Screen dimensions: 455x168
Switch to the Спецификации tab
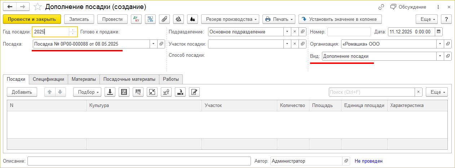48,79
